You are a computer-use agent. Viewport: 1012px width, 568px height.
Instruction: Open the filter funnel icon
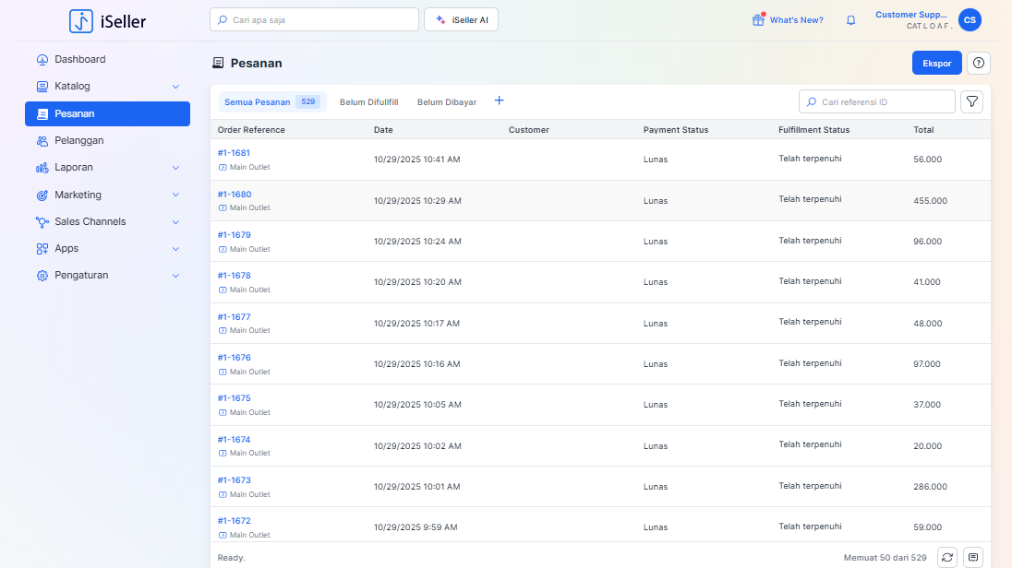971,101
